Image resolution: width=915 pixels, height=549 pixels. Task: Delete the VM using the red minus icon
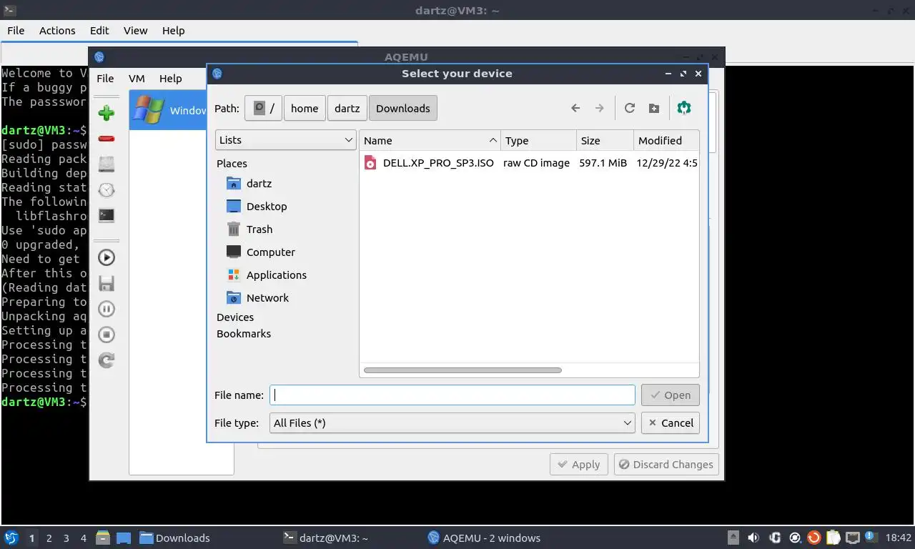(107, 138)
